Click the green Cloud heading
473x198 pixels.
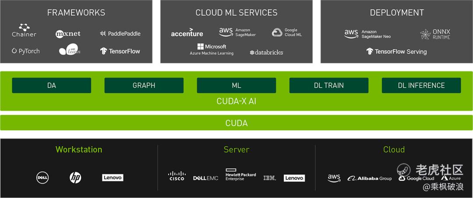394,149
